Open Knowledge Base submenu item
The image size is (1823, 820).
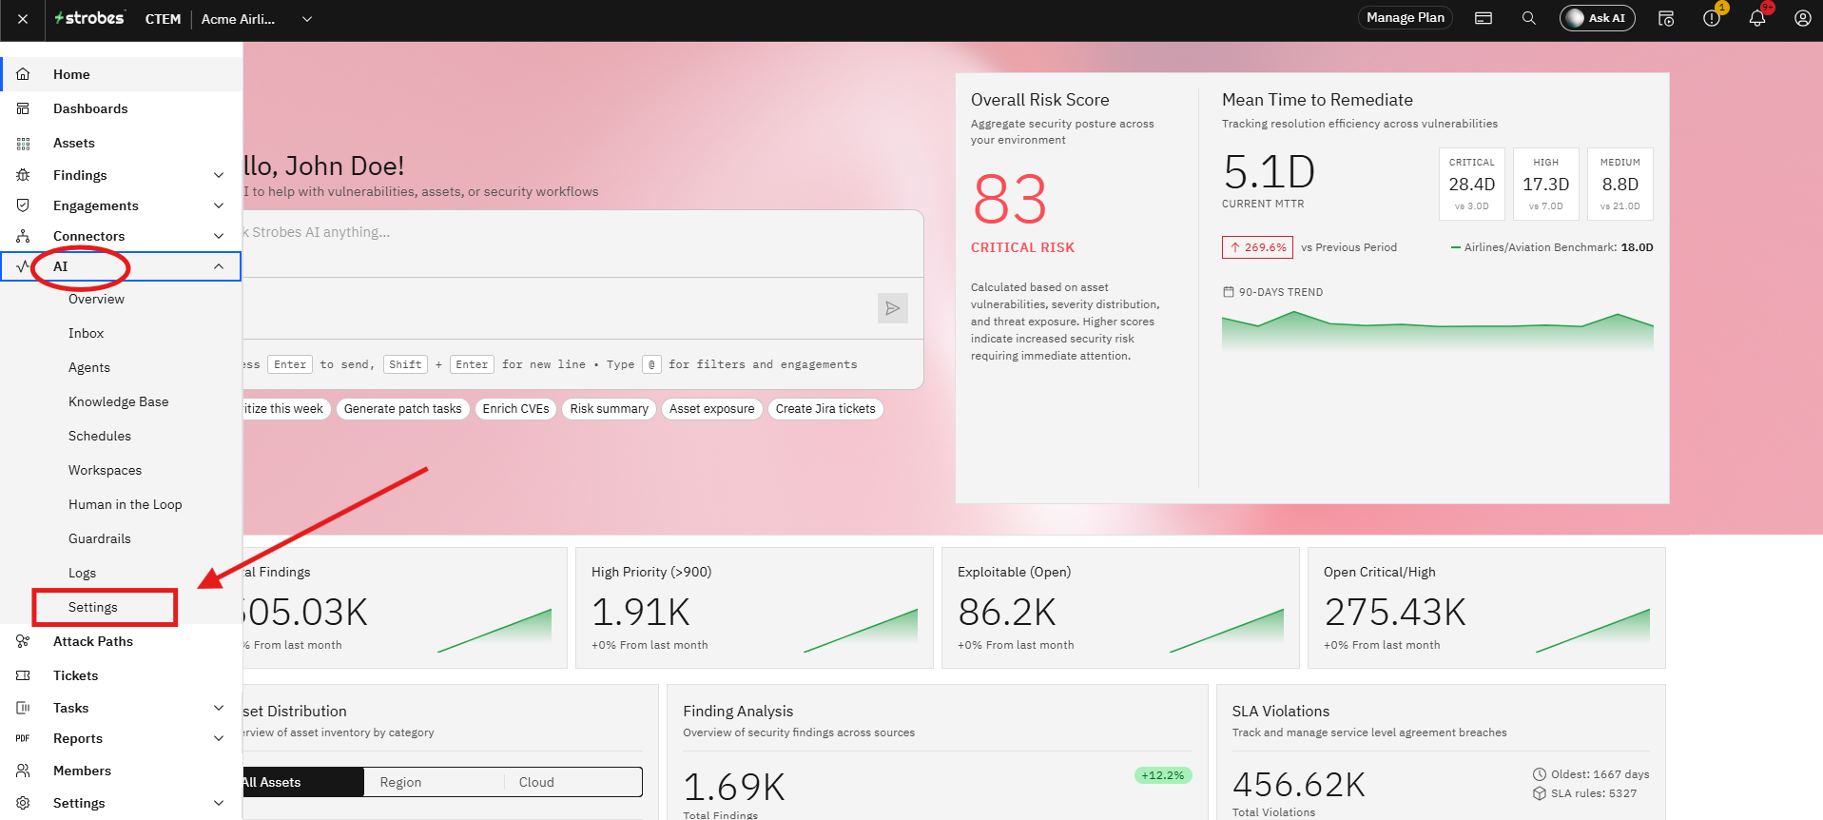[118, 401]
